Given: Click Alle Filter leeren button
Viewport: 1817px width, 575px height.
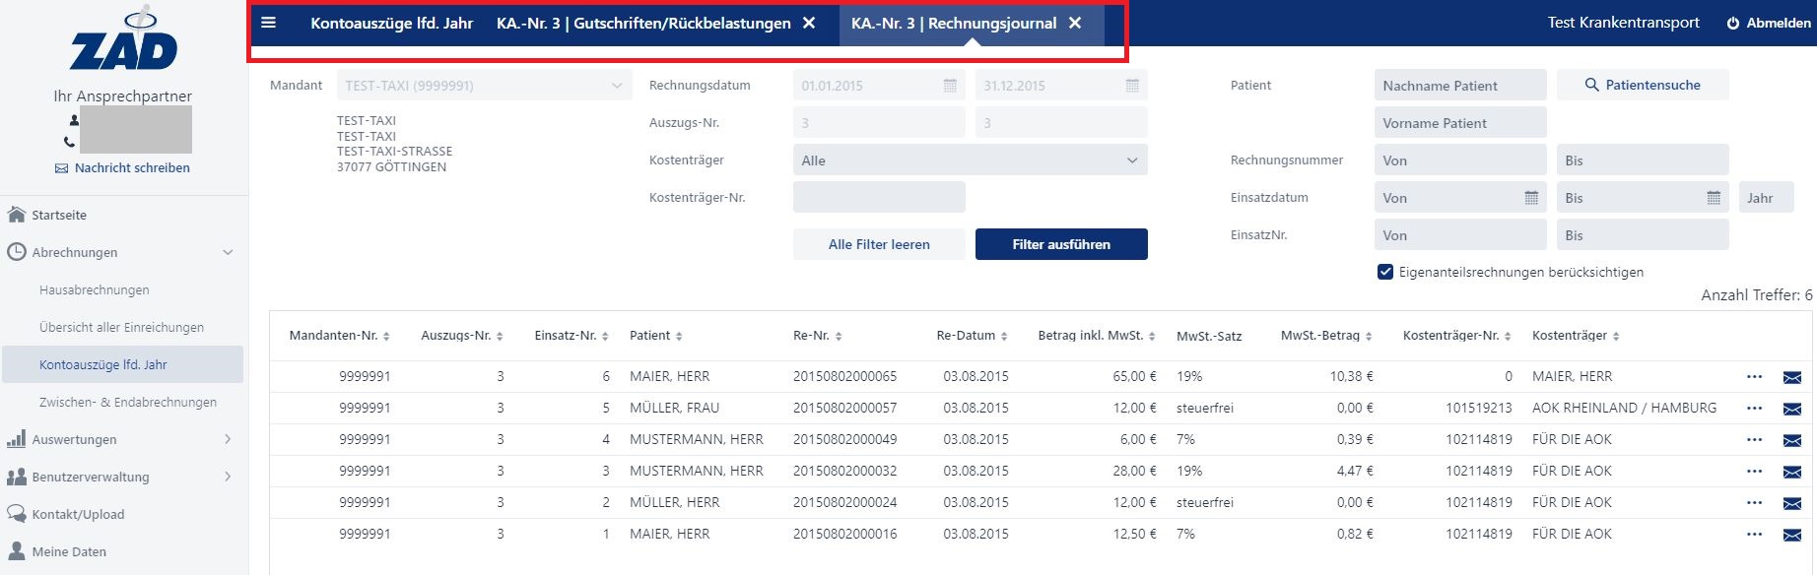Looking at the screenshot, I should pos(879,244).
